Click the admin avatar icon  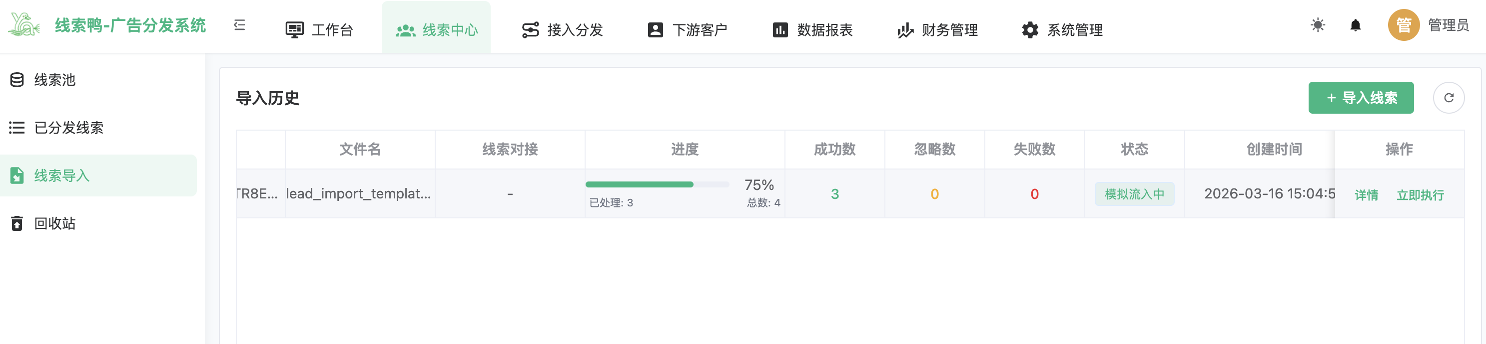coord(1403,25)
